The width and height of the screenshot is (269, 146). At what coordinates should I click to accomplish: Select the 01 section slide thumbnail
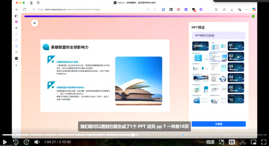(x=236, y=46)
